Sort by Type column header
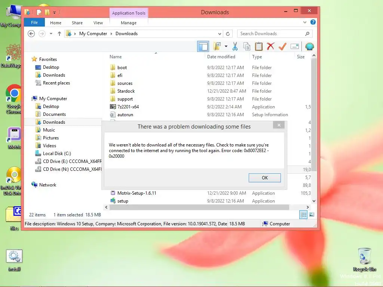The height and width of the screenshot is (287, 383). point(257,57)
